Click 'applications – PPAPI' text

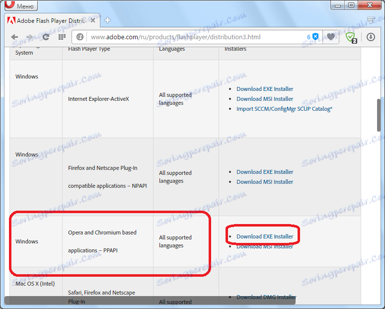(x=93, y=250)
